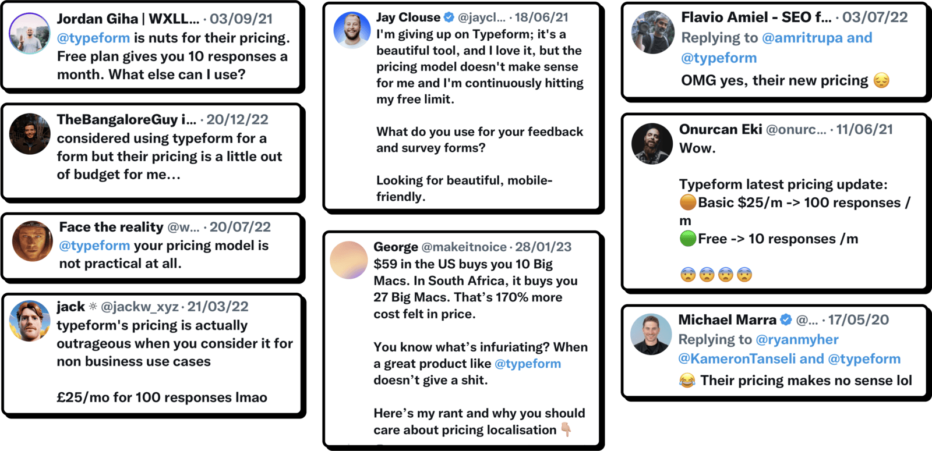Click Jay Clouse's profile picture
The width and height of the screenshot is (932, 451).
point(352,30)
